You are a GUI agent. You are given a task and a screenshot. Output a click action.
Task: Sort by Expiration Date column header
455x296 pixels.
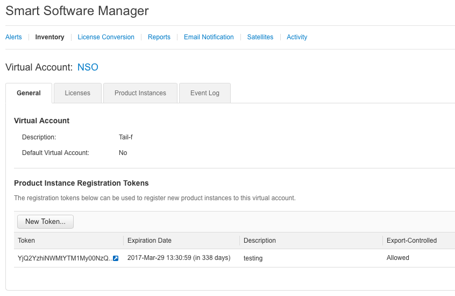click(150, 241)
